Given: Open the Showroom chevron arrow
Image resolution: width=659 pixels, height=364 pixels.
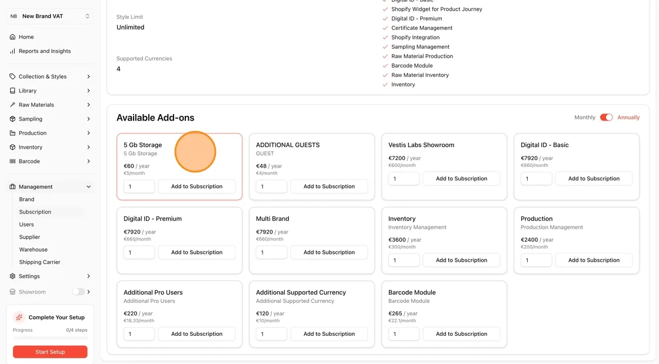Looking at the screenshot, I should 88,292.
